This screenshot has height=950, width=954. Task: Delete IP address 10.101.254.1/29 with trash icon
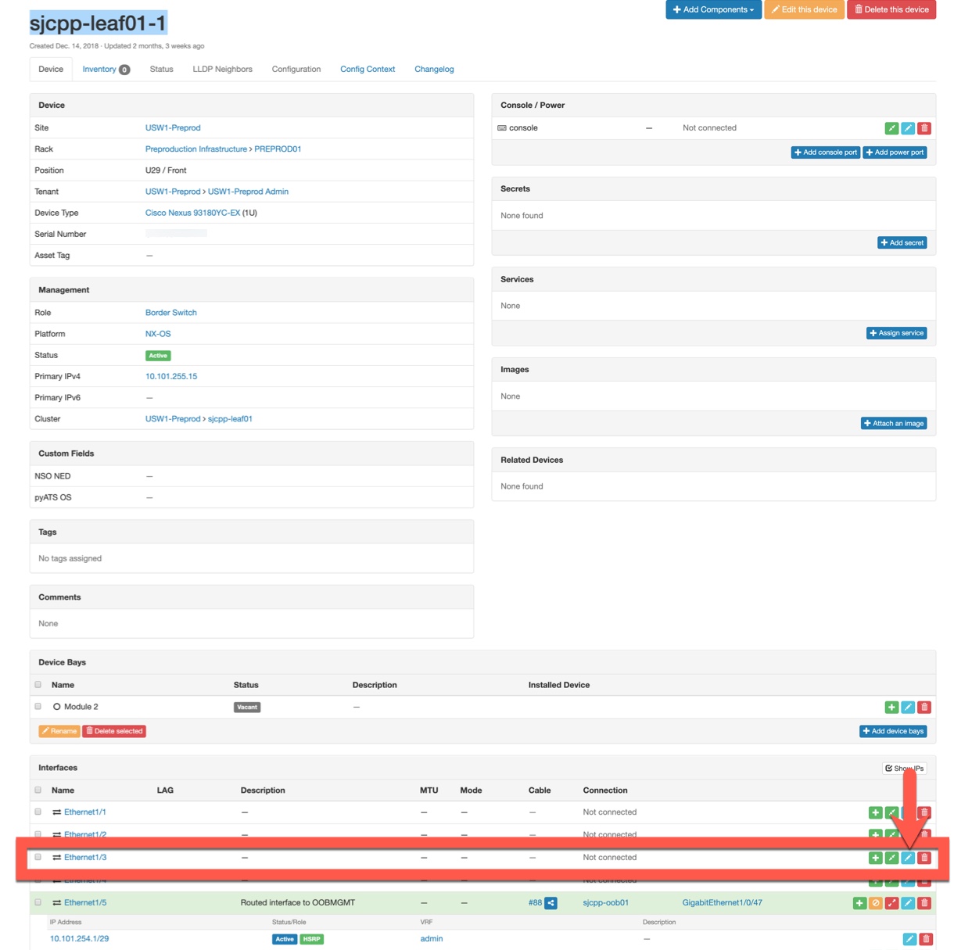(926, 939)
